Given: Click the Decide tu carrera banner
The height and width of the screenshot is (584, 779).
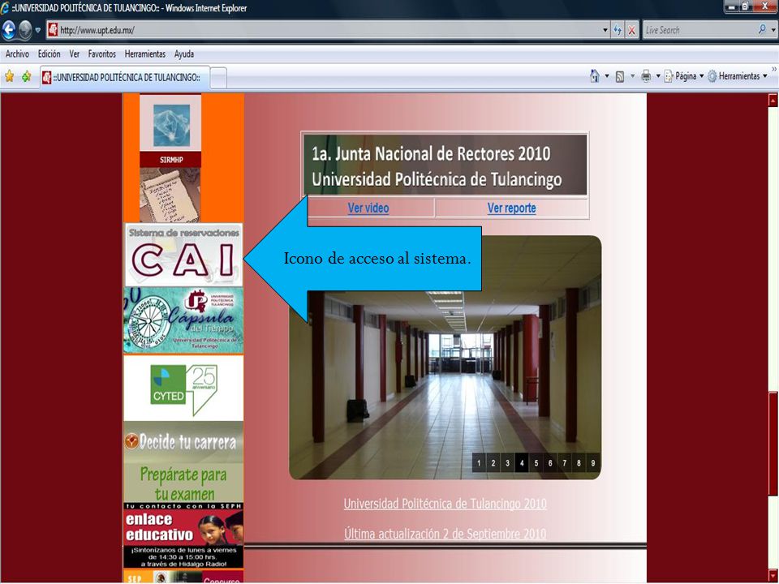Looking at the screenshot, I should (x=183, y=442).
